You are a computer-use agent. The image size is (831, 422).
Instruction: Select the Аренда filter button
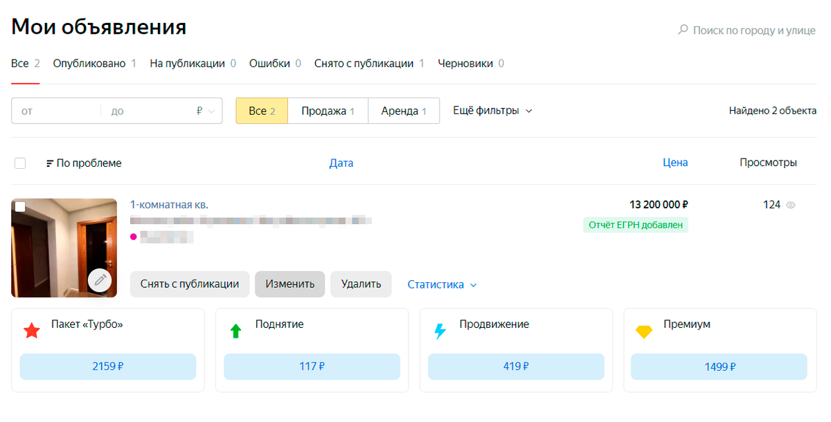pyautogui.click(x=404, y=111)
